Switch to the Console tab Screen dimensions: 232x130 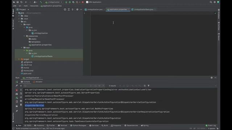pos(25,82)
